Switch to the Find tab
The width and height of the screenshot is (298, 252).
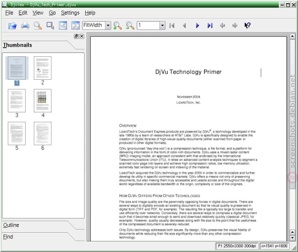tap(8, 237)
